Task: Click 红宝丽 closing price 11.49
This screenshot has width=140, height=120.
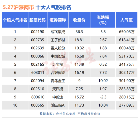Action: [79, 64]
